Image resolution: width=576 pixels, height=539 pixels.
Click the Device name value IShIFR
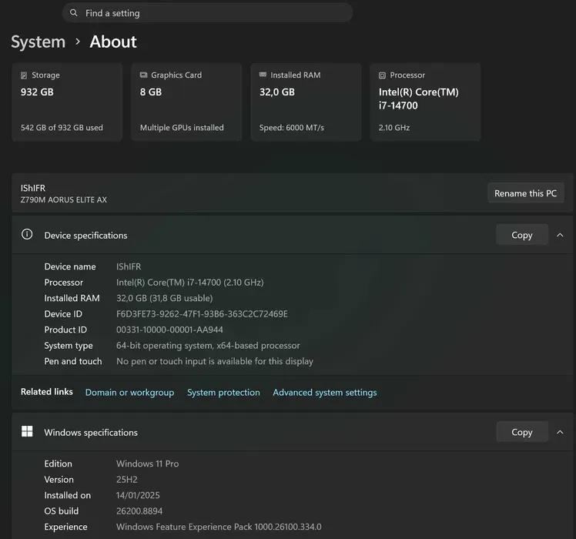point(129,266)
